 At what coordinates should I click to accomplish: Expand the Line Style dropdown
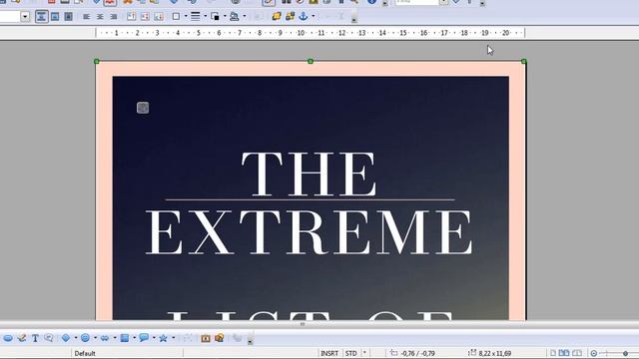coord(205,17)
